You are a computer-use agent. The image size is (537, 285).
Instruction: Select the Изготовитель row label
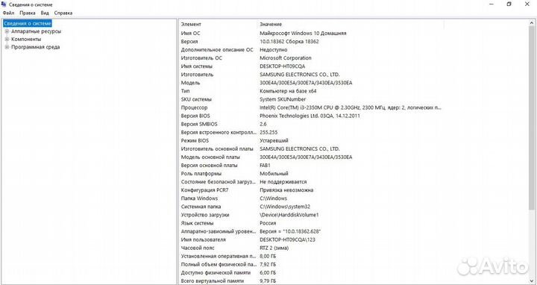point(197,75)
